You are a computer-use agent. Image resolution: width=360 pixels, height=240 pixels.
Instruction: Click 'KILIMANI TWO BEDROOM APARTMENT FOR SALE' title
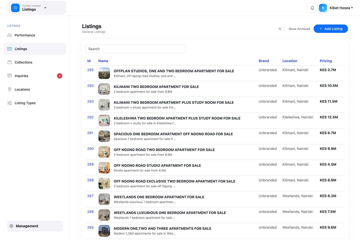click(156, 87)
